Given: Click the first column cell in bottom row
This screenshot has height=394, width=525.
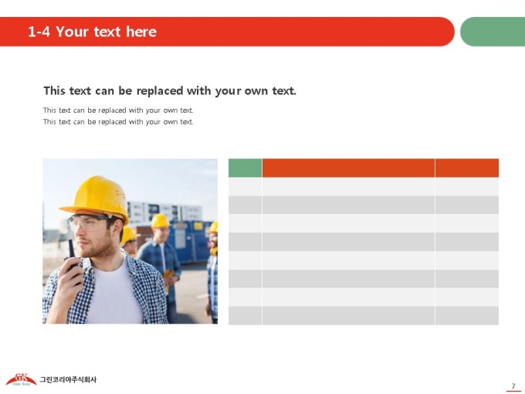Looking at the screenshot, I should tap(245, 316).
